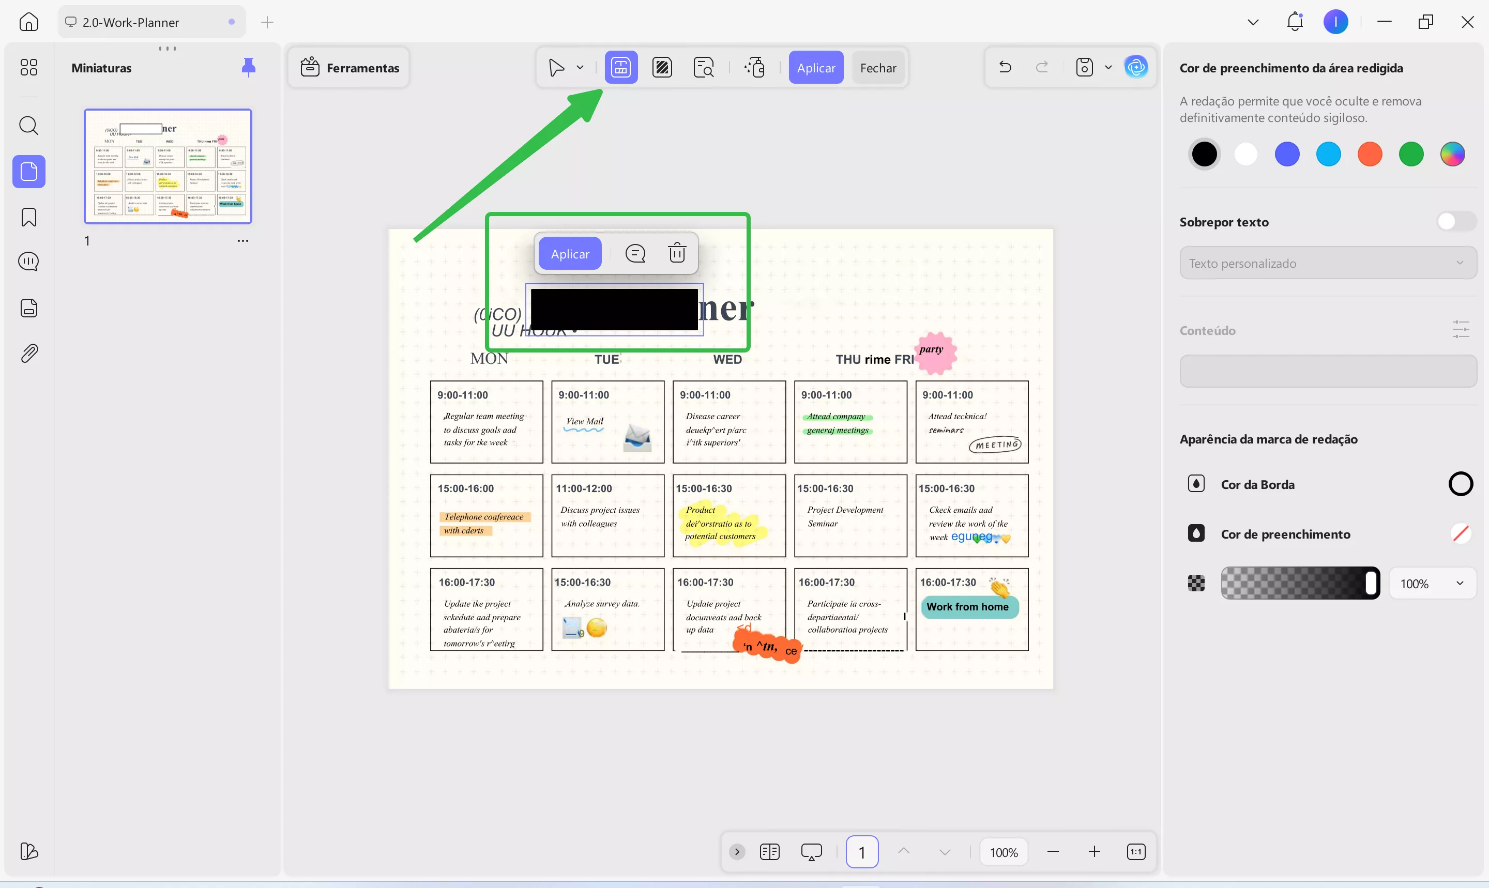Select the redact pages tool icon
The width and height of the screenshot is (1489, 888).
coord(662,68)
